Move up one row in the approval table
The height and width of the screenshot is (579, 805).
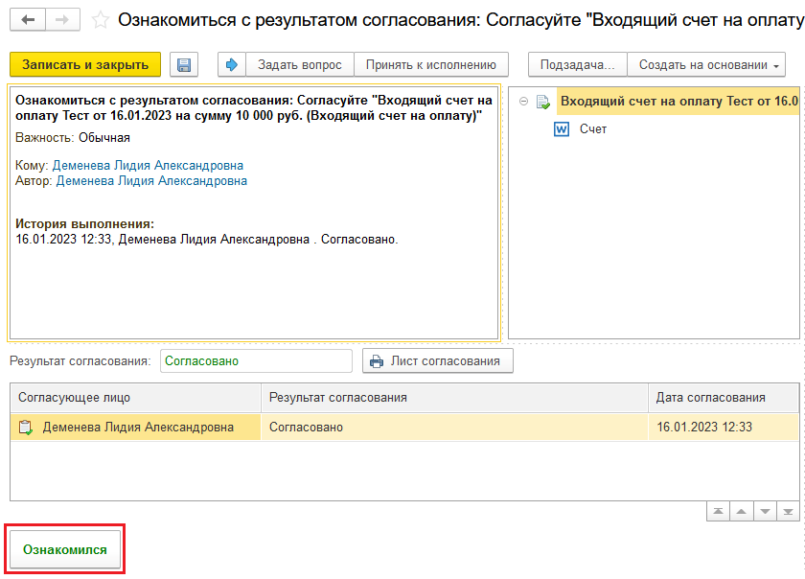coord(741,512)
